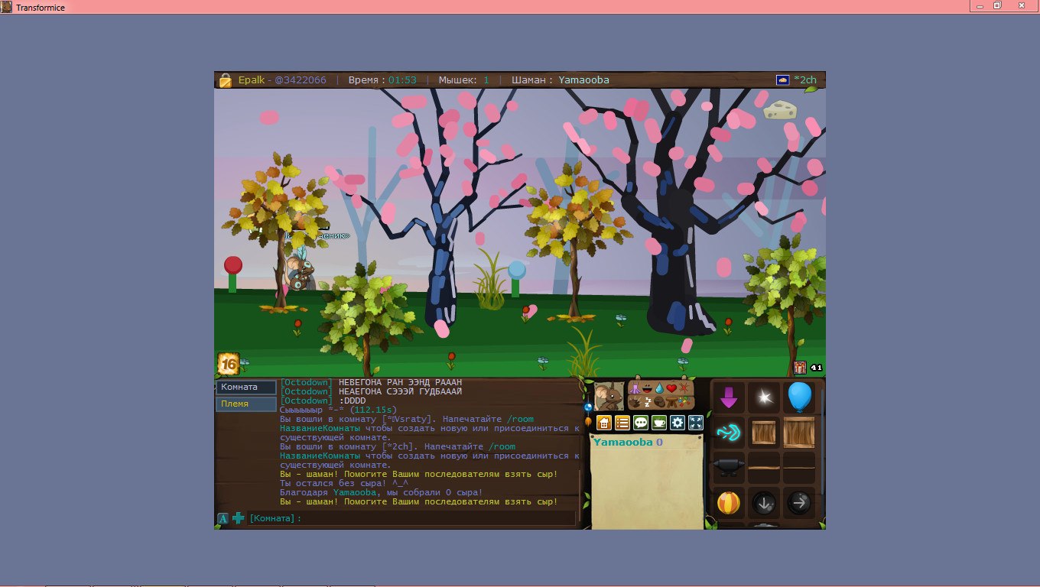Viewport: 1040px width, 587px height.
Task: Use the brown facepalm emote
Action: [659, 402]
